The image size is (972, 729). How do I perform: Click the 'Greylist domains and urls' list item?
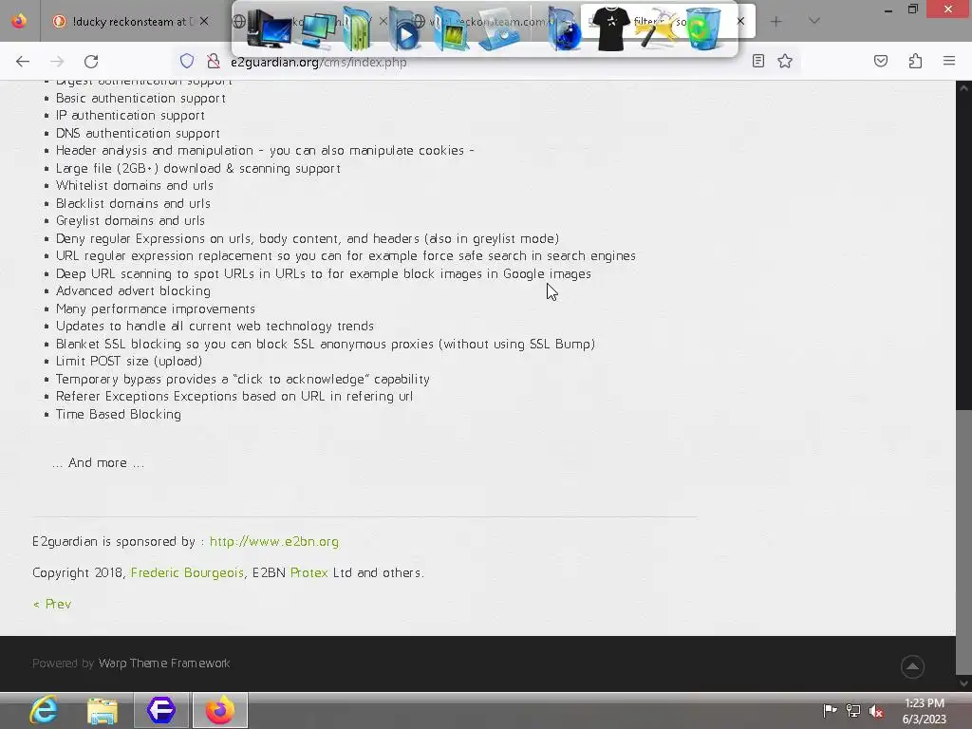click(130, 220)
